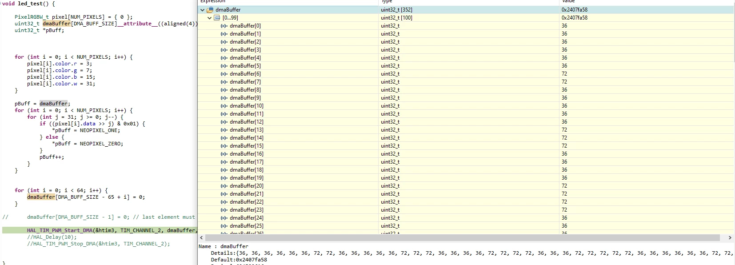735x265 pixels.
Task: Click the 0x2407fa58 value of dmaBuffer root
Action: pos(574,10)
